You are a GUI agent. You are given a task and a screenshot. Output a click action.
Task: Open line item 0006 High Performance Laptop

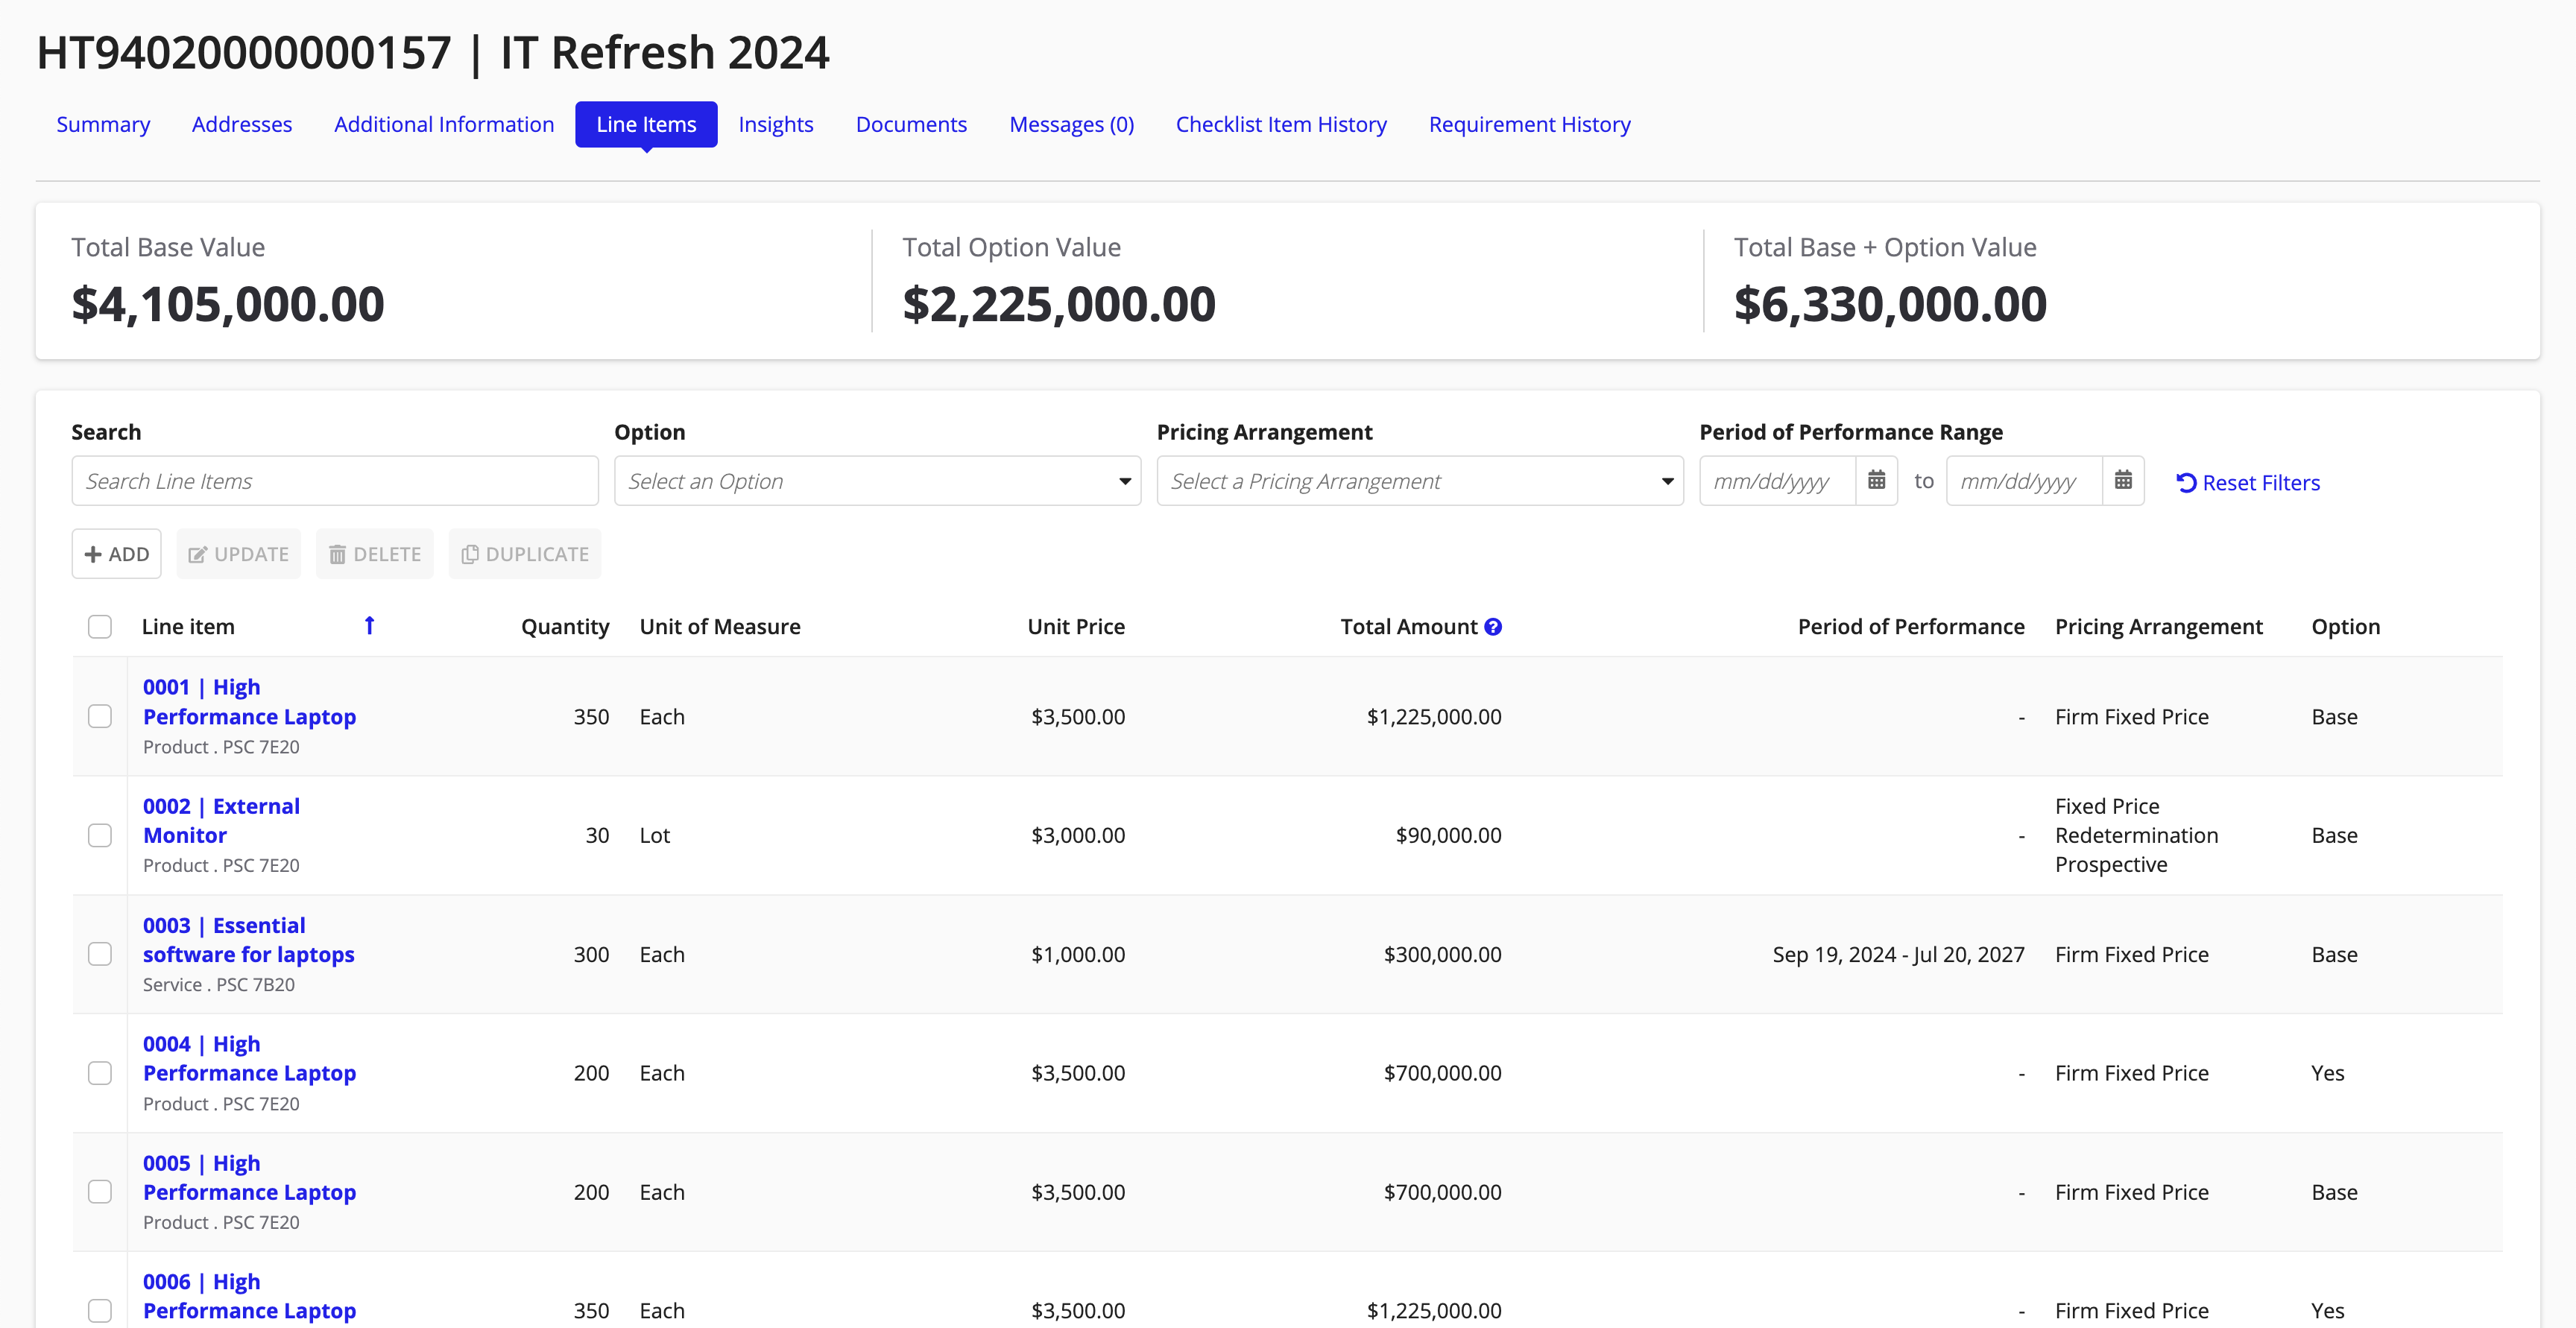(249, 1296)
